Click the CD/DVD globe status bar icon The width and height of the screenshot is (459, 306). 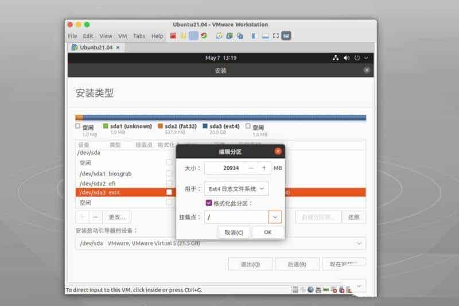(x=310, y=289)
